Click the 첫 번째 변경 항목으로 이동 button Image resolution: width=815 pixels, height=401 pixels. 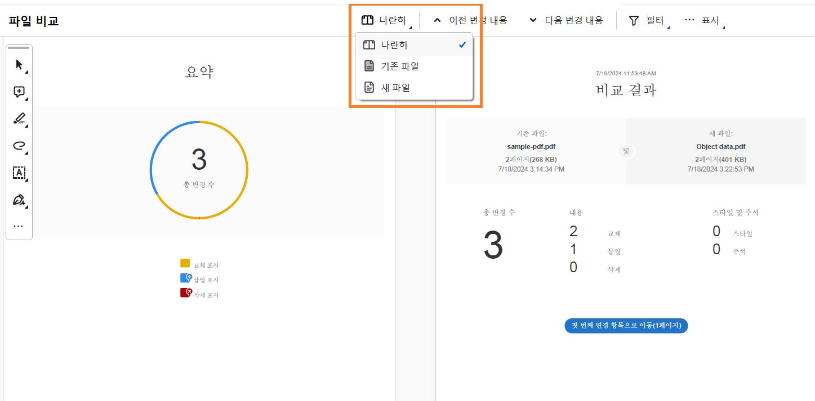tap(625, 326)
